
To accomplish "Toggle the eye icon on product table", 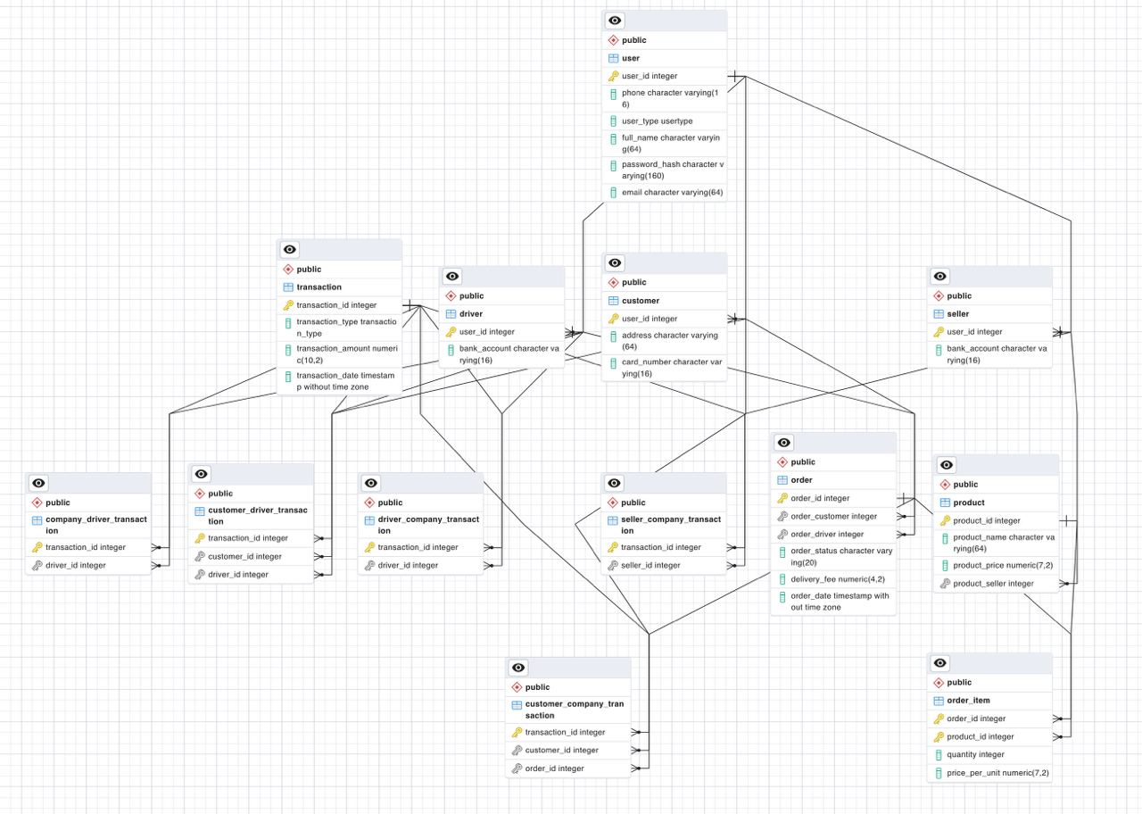I will click(x=946, y=465).
